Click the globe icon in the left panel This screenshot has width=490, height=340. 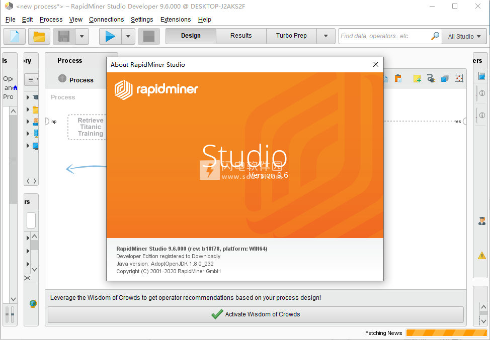pyautogui.click(x=33, y=303)
